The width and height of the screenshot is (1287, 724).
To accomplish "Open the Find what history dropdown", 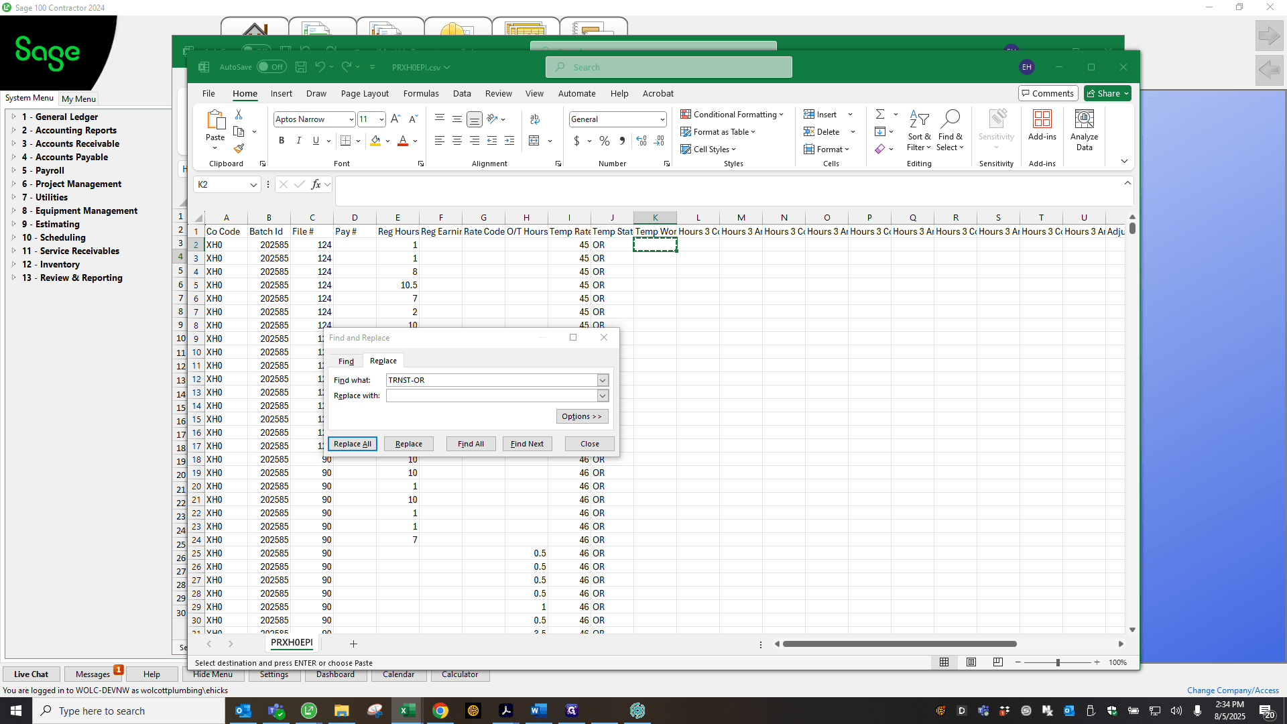I will pos(603,380).
